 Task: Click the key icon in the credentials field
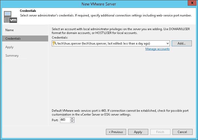point(54,43)
